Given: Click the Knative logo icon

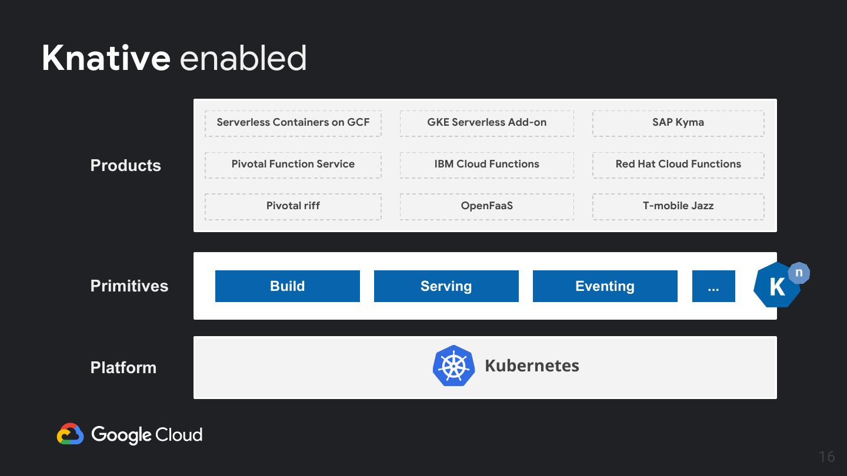Looking at the screenshot, I should 778,286.
